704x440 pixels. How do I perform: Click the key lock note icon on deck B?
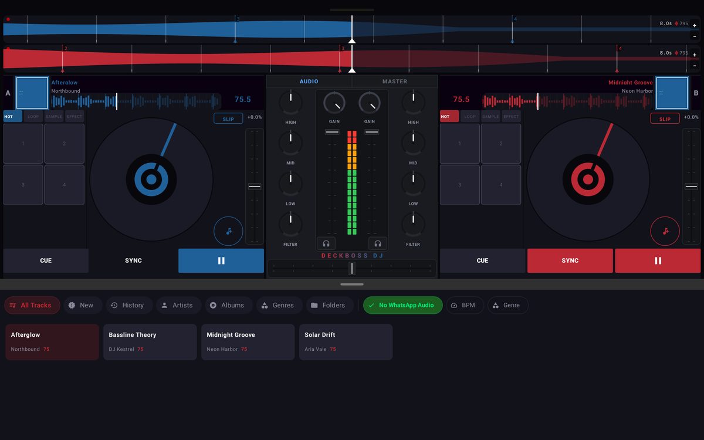click(665, 231)
